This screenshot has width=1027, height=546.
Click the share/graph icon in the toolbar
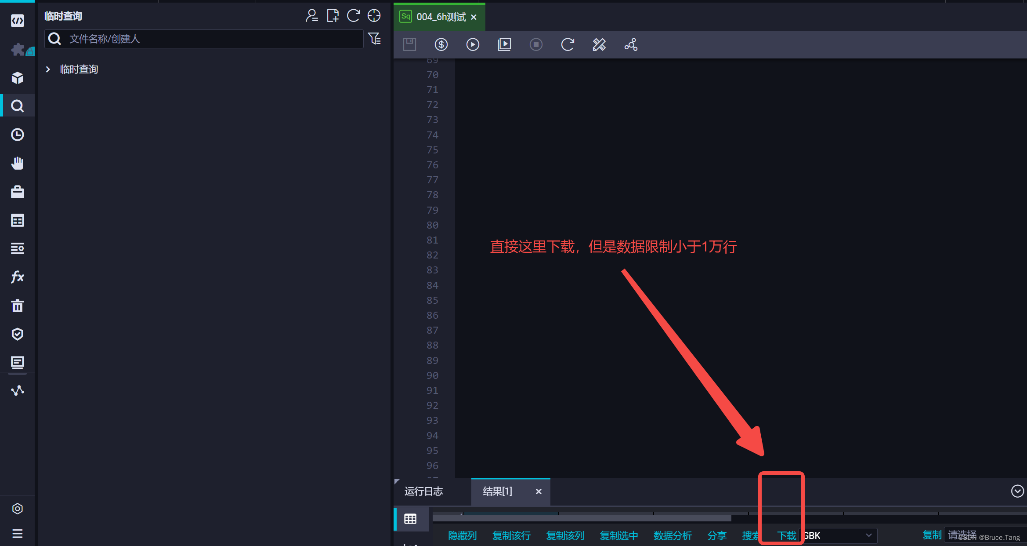(x=630, y=44)
